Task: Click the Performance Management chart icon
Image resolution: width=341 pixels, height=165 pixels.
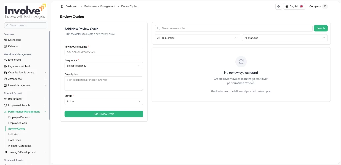Action: (5, 112)
